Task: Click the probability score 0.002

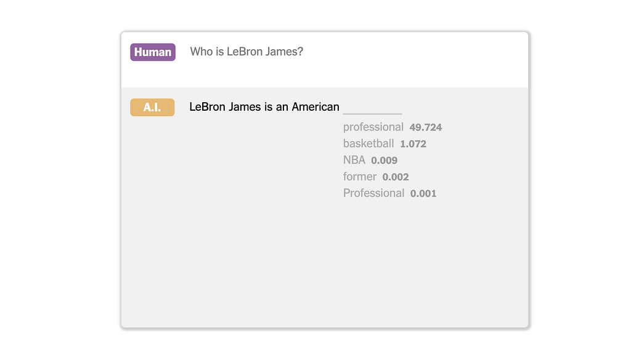Action: [396, 177]
